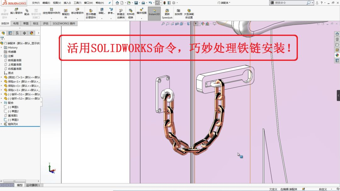
Task: Open 线性零部件阵列 linear component pattern
Action: [x=51, y=11]
